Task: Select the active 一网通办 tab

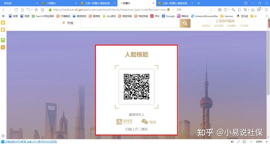Action: coord(137,3)
